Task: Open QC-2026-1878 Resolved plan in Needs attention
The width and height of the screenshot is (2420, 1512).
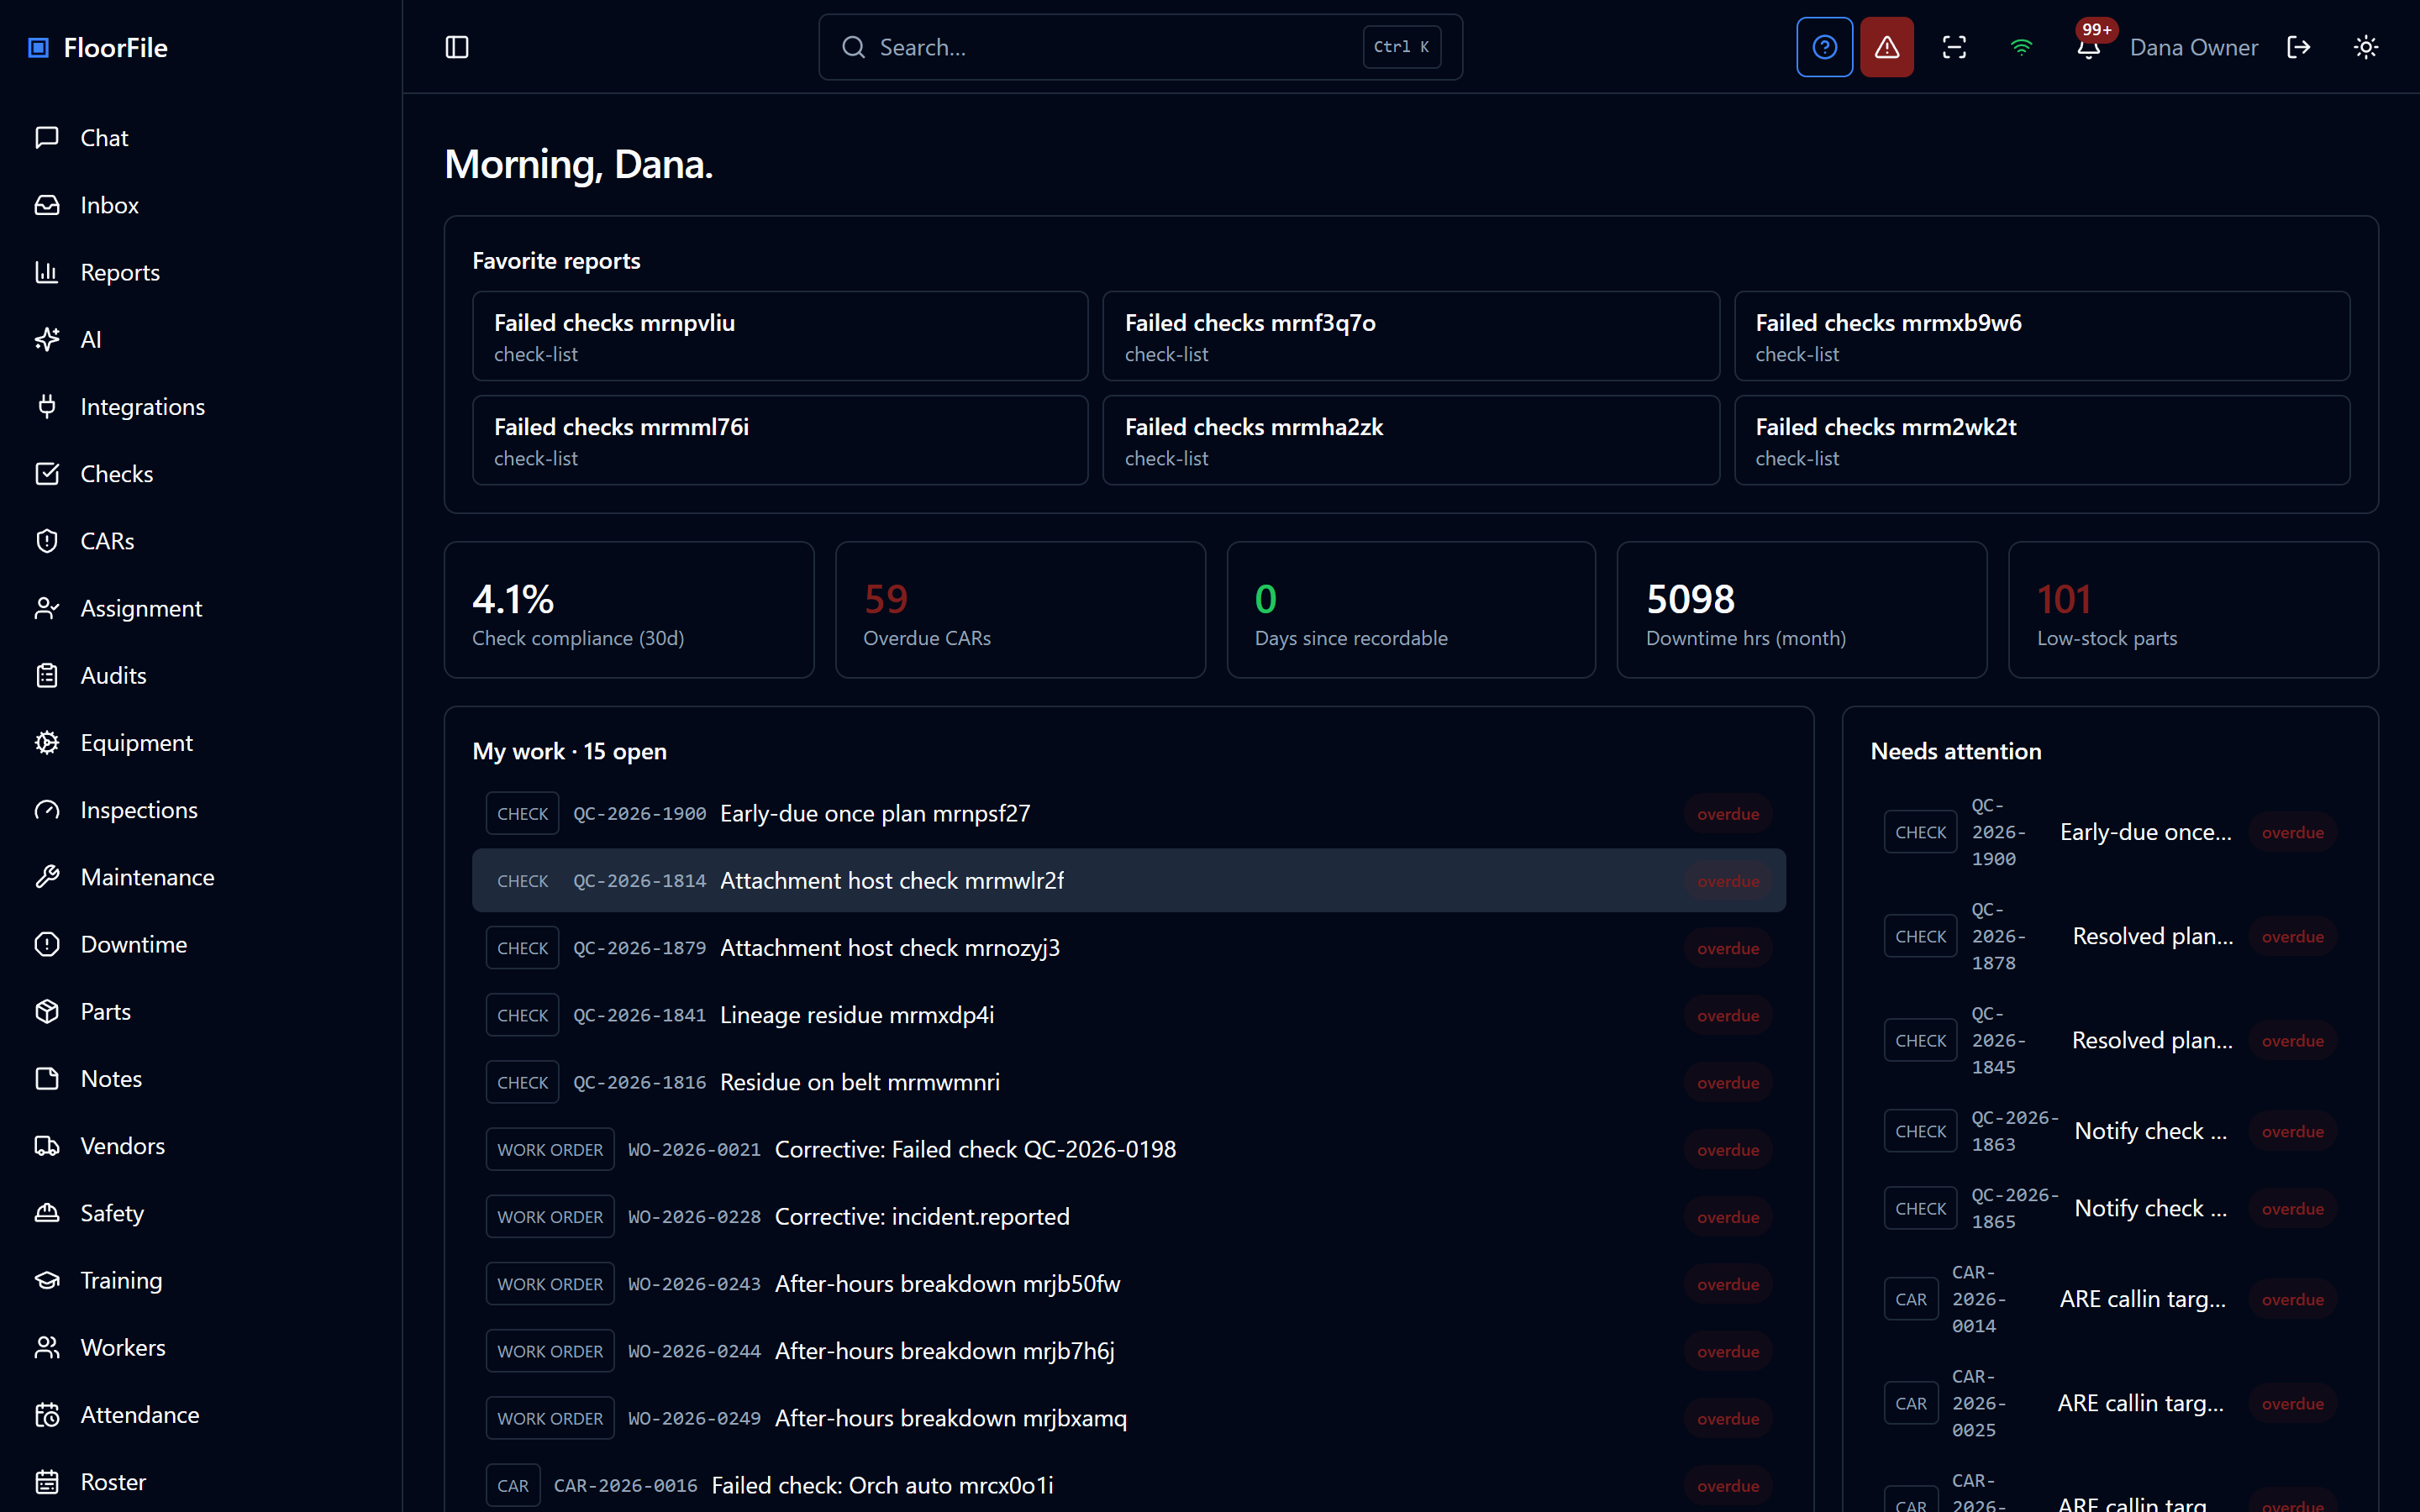Action: [2110, 937]
